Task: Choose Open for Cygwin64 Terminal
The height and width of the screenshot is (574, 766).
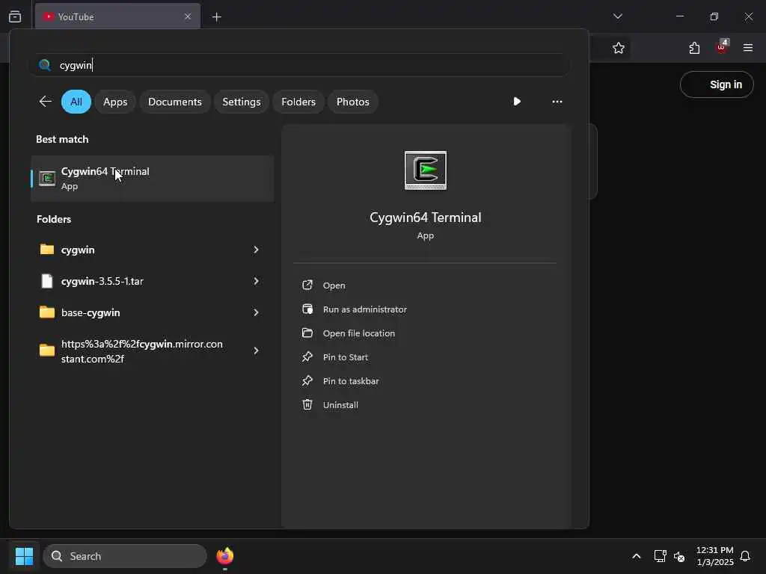Action: tap(334, 286)
